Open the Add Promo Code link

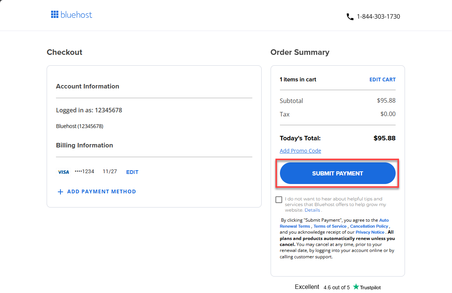click(300, 150)
